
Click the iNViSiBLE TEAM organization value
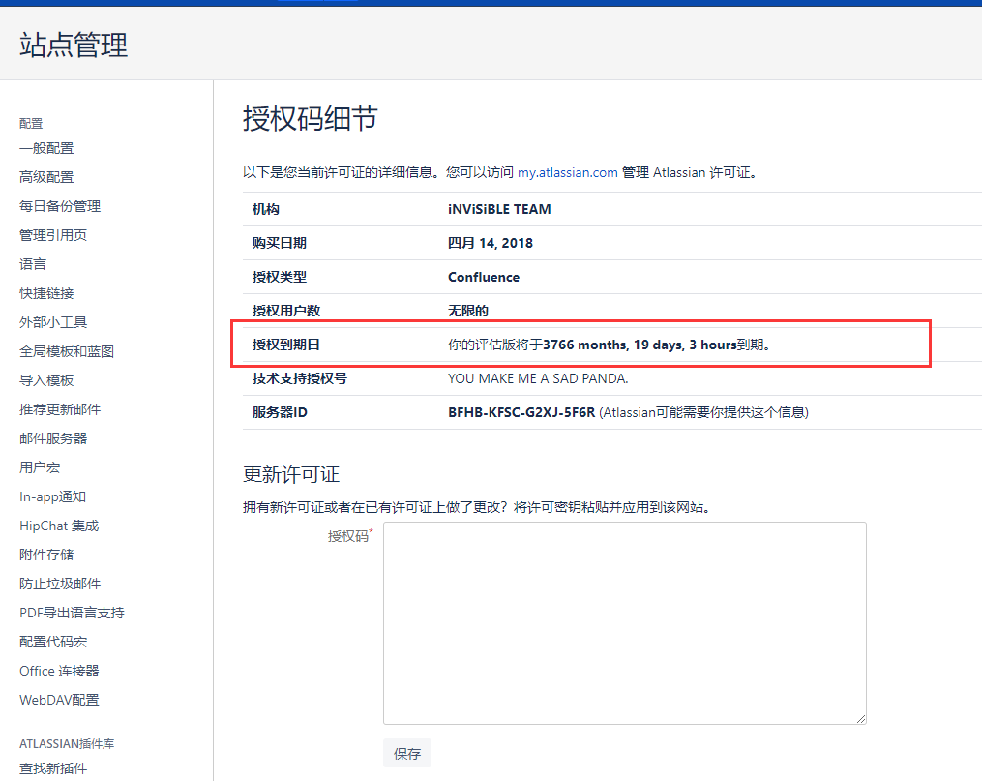499,209
